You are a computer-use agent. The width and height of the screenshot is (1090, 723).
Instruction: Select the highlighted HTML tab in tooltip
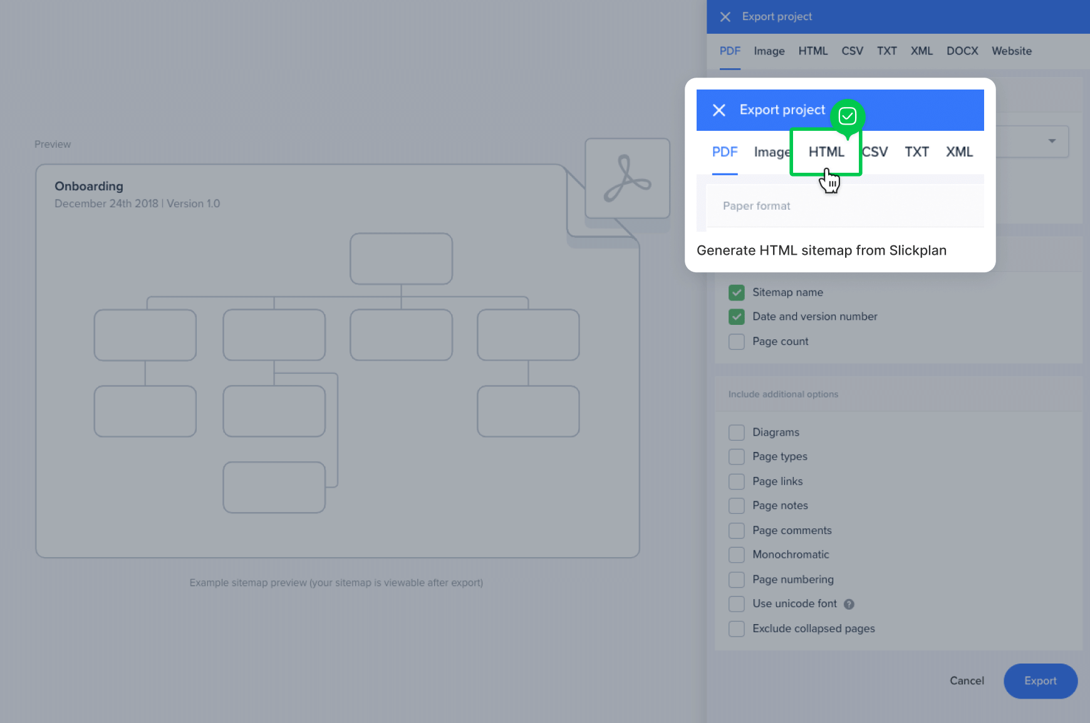pos(826,152)
